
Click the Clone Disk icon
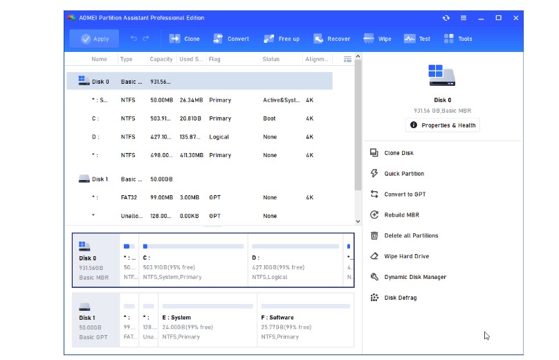374,153
